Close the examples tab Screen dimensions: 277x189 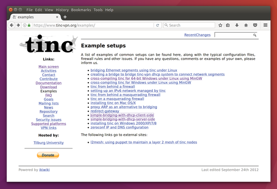click(57, 17)
